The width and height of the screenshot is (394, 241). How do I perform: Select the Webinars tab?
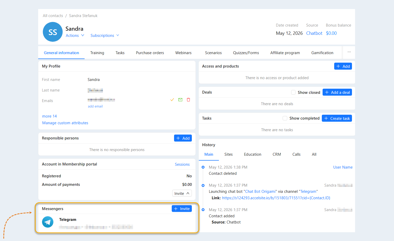(183, 53)
